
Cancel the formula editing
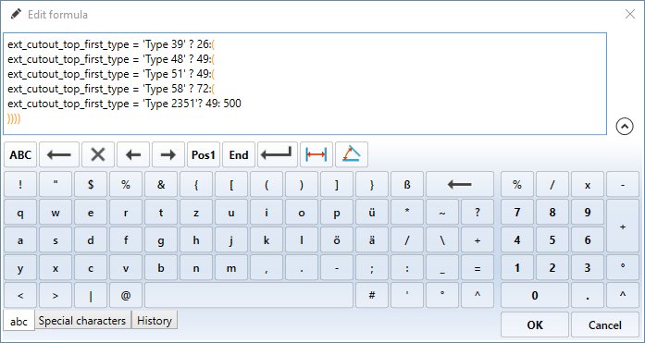click(604, 325)
